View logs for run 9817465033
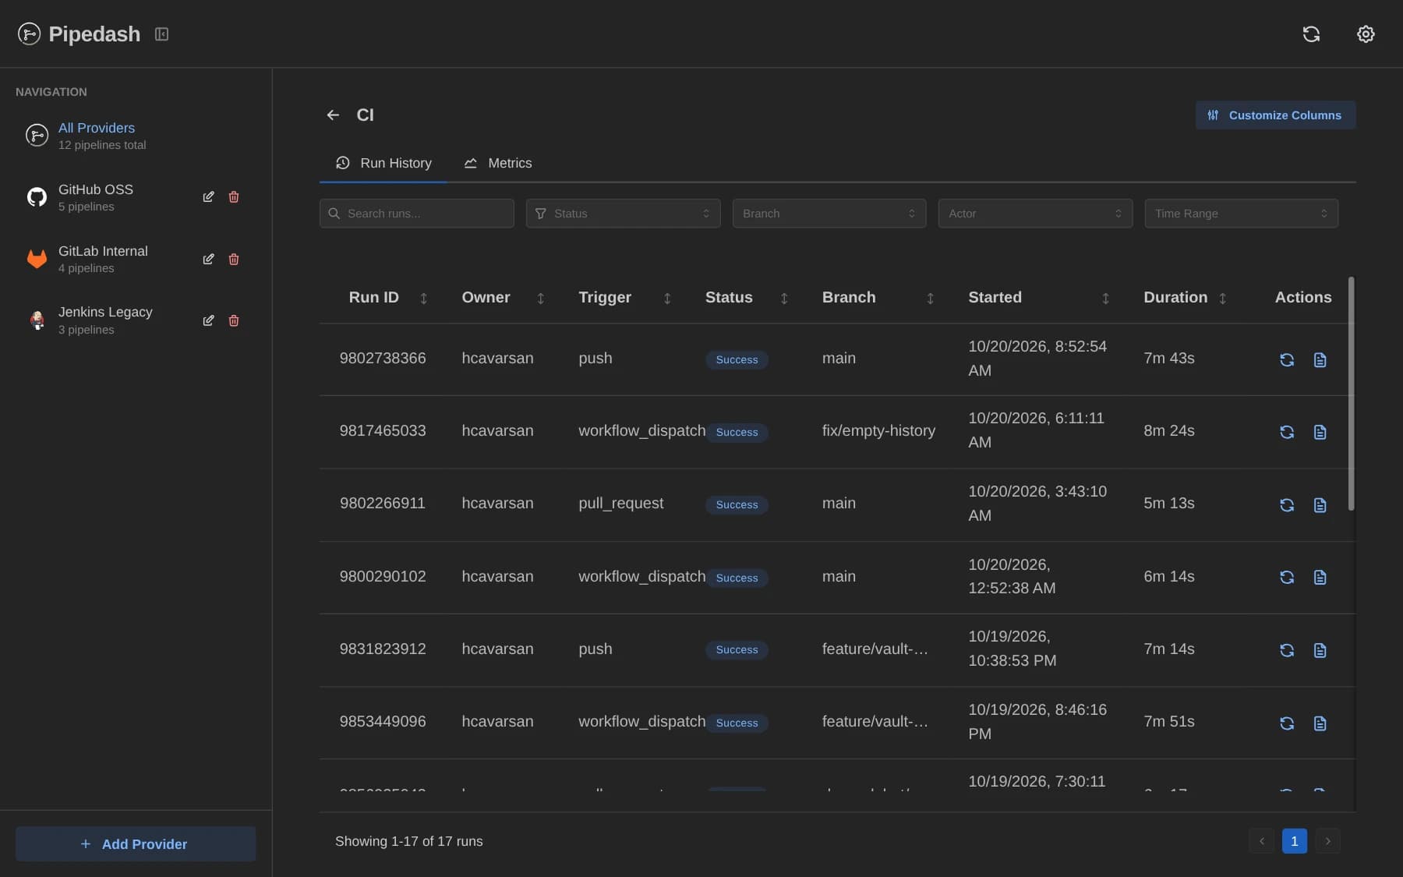Viewport: 1403px width, 877px height. tap(1320, 432)
